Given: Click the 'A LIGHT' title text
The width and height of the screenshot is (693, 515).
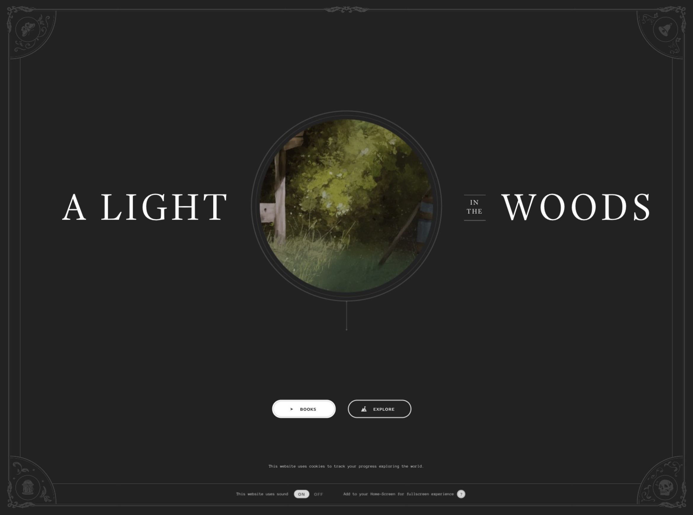Looking at the screenshot, I should pyautogui.click(x=145, y=207).
